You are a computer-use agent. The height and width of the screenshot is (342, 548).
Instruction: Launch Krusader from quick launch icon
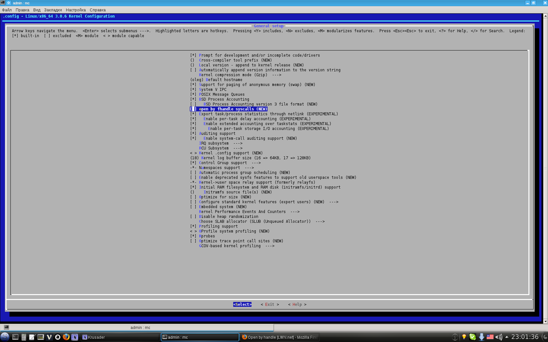click(x=75, y=337)
